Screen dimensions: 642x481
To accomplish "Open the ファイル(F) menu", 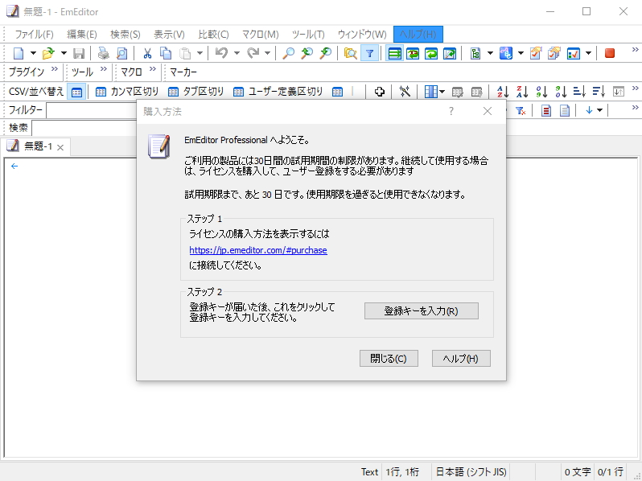I will [34, 35].
